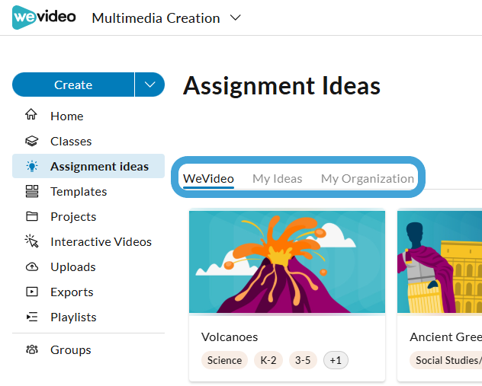Open Playlists in the sidebar
The height and width of the screenshot is (386, 482).
pyautogui.click(x=88, y=317)
